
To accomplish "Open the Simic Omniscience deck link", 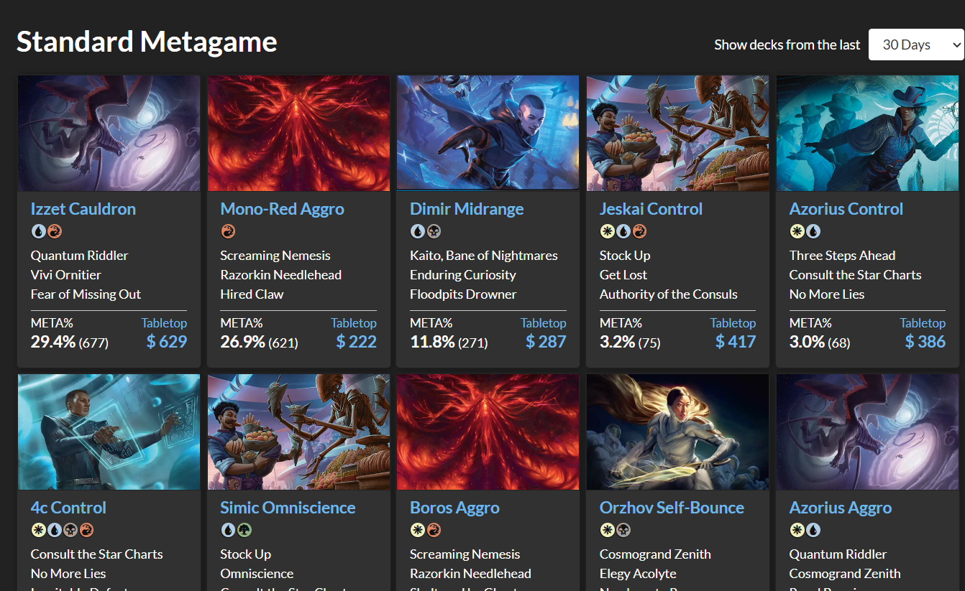I will click(288, 508).
